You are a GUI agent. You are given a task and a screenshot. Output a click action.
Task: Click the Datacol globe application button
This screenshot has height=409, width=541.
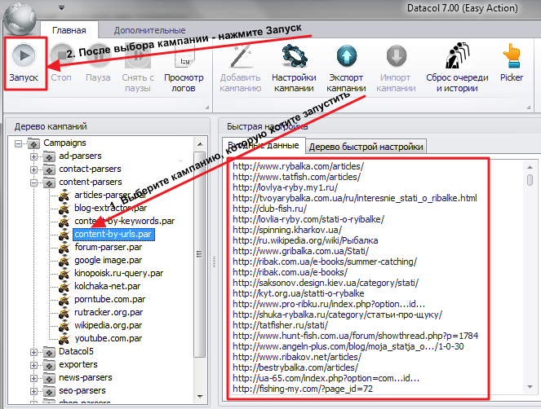coord(20,18)
